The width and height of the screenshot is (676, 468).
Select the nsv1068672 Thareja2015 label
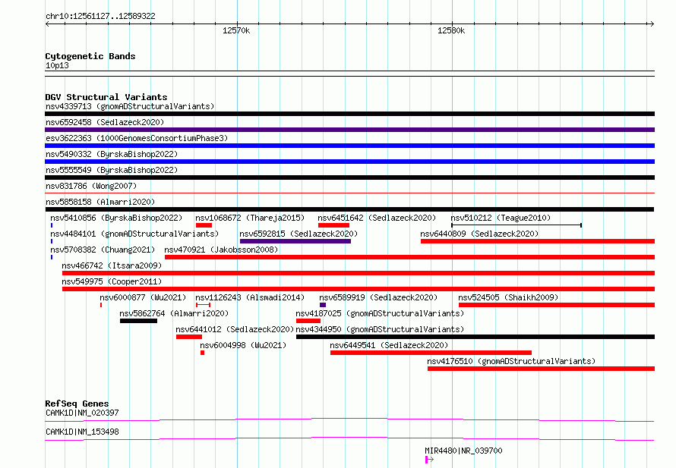click(250, 218)
